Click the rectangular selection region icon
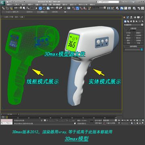Image resolution: width=145 pixels, height=145 pixels. (x=32, y=8)
